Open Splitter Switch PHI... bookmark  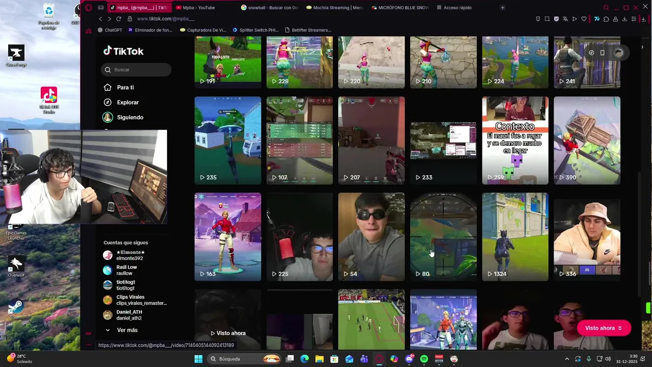(256, 30)
